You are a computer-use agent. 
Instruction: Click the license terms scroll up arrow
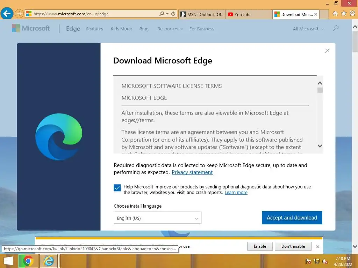(320, 83)
